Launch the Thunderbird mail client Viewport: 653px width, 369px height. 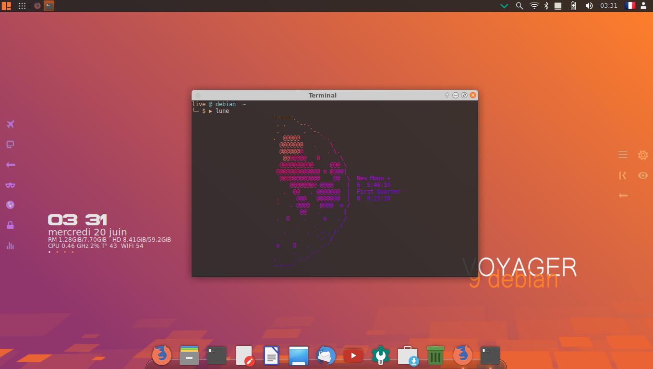tap(326, 356)
